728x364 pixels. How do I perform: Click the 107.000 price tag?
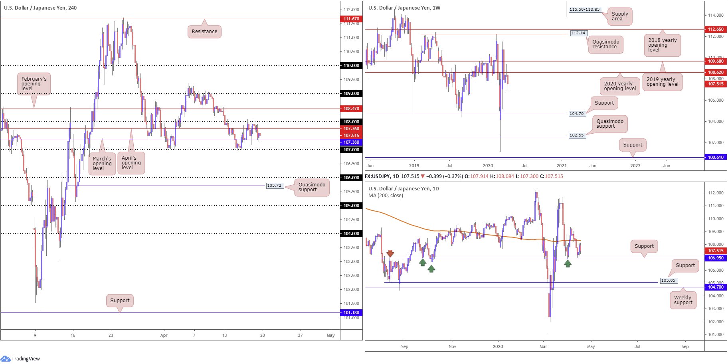(x=351, y=150)
